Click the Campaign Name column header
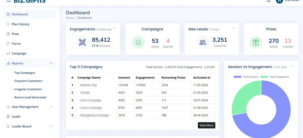 [89, 78]
